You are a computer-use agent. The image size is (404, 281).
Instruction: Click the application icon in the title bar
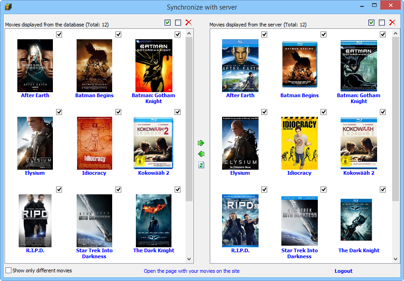click(8, 7)
